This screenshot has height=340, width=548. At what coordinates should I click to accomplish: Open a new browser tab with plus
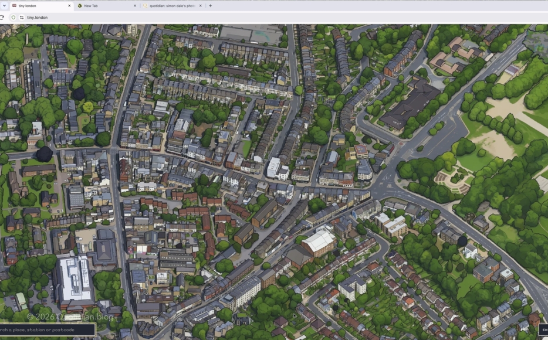pyautogui.click(x=211, y=6)
